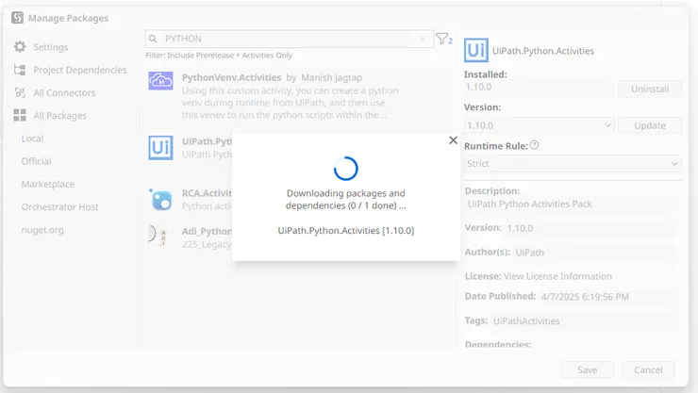Viewport: 698px width, 393px height.
Task: Click the Uninstall button
Action: (x=650, y=89)
